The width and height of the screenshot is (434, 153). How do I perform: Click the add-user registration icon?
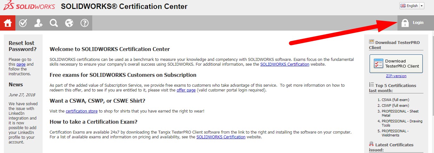click(38, 23)
